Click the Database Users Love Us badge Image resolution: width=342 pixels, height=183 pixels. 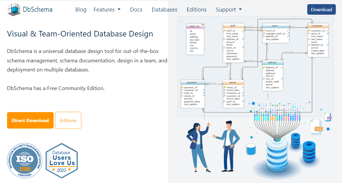[x=62, y=161]
